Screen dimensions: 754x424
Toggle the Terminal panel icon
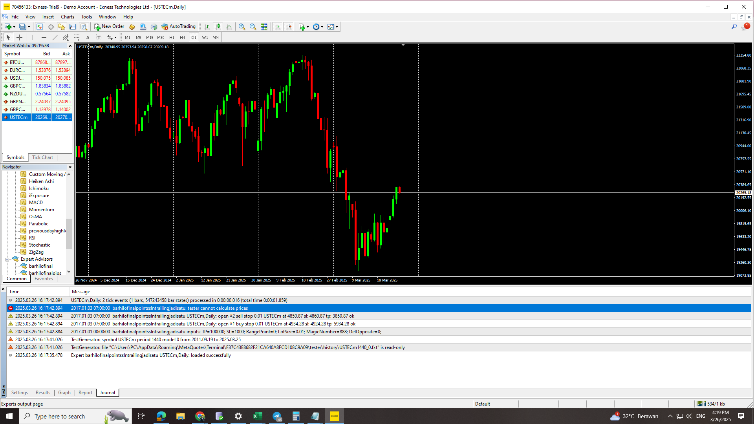(x=73, y=27)
